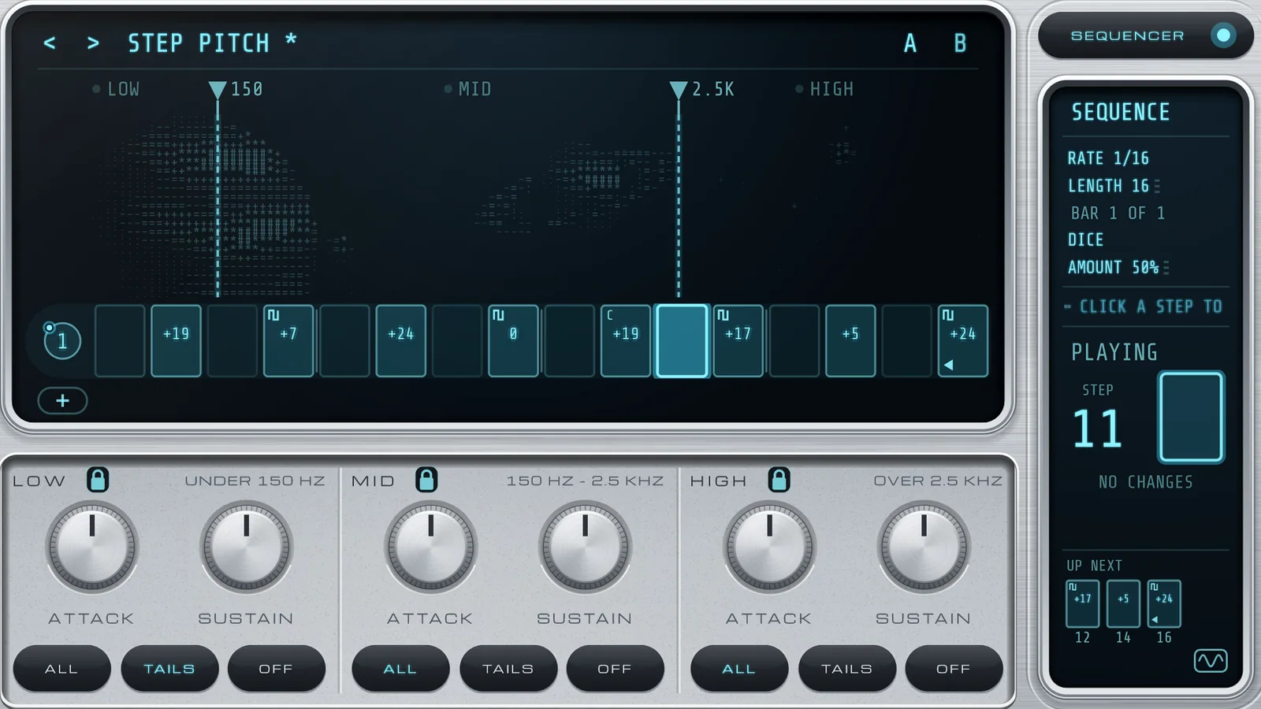Open the AMOUNT 50% setting
This screenshot has height=709, width=1261.
tap(1113, 267)
